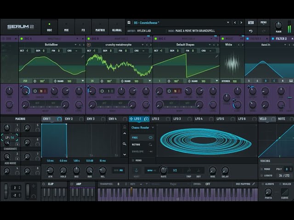Image resolution: width=294 pixels, height=220 pixels.
Task: Click the MAIN volume knob
Action: 278,25
